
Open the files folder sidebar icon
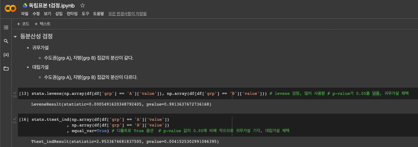click(6, 69)
